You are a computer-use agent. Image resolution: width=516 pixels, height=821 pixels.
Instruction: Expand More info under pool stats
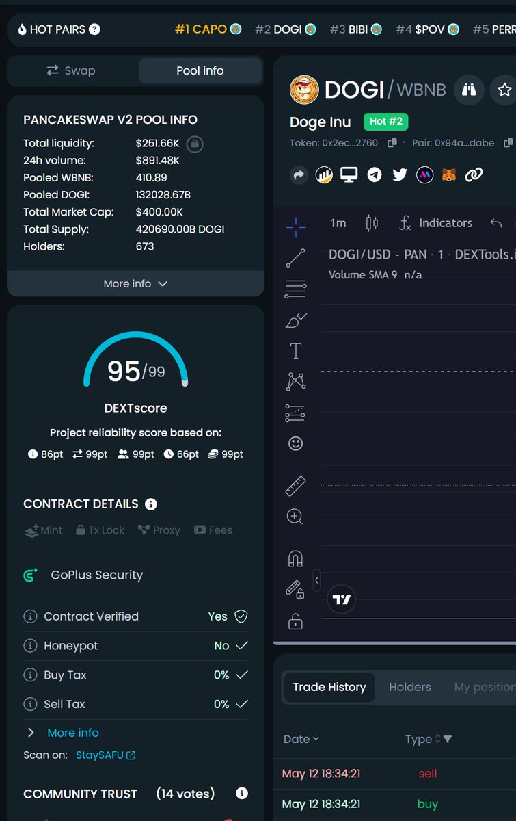135,283
